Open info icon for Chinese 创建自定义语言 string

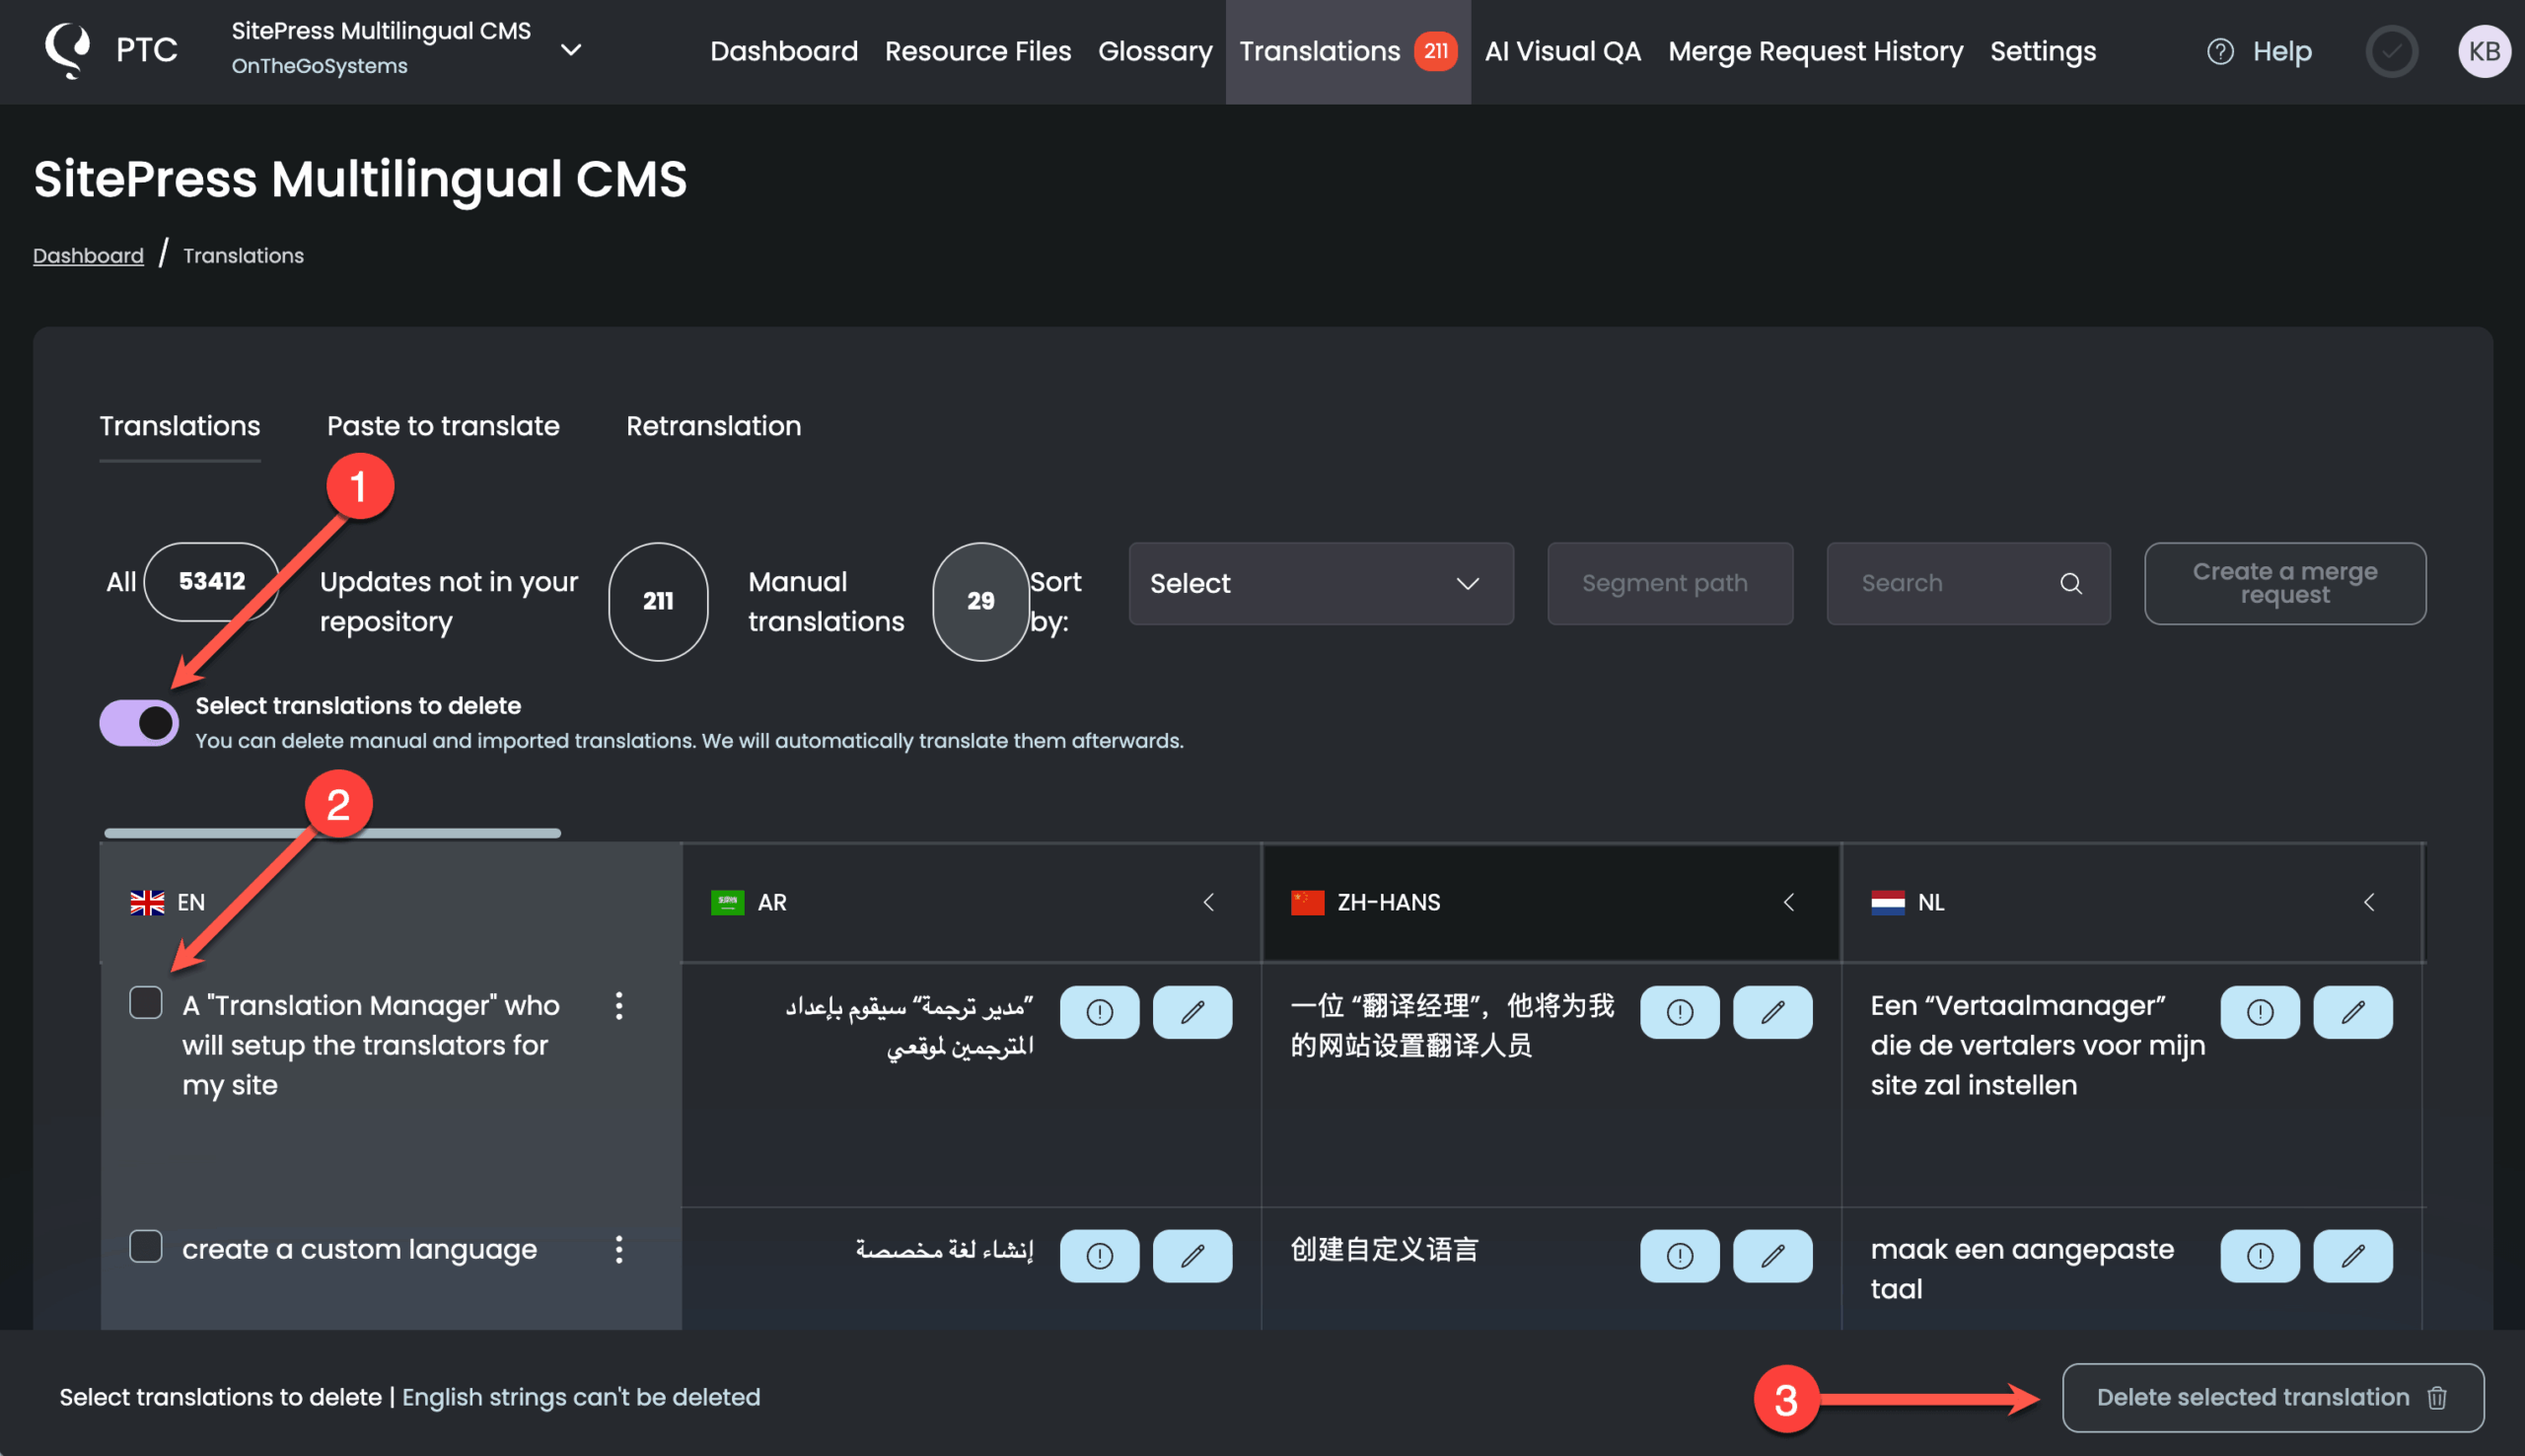tap(1680, 1256)
